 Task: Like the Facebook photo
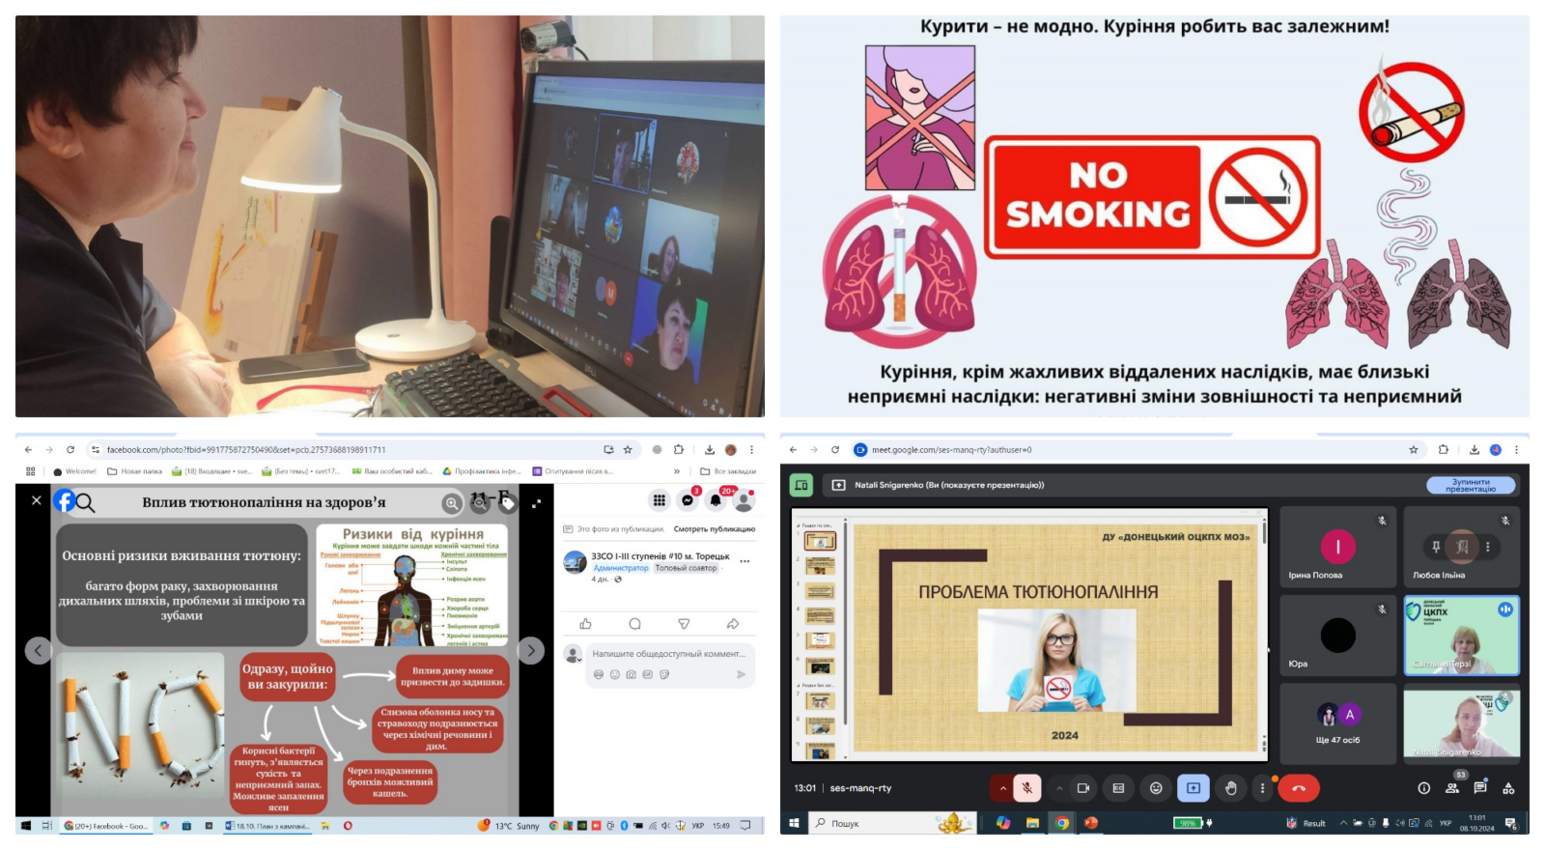585,624
